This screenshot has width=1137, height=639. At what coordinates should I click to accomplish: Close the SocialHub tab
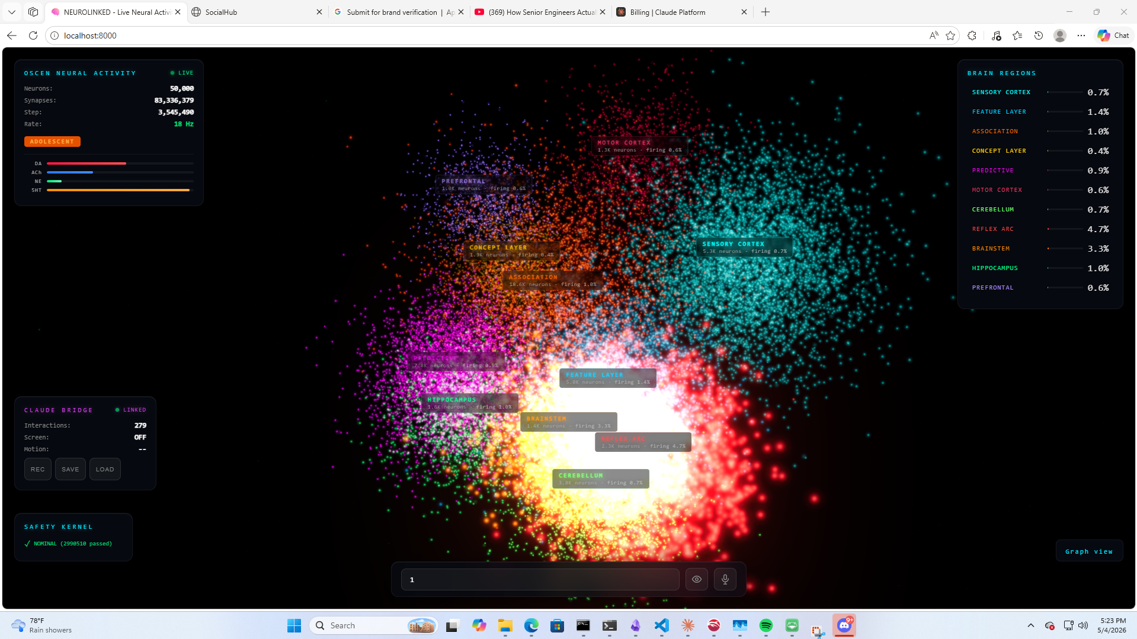point(319,12)
